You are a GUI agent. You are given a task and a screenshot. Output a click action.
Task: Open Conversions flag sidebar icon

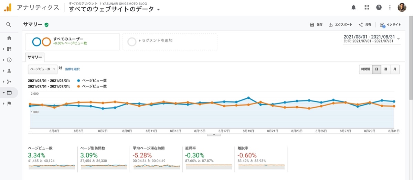(9, 104)
